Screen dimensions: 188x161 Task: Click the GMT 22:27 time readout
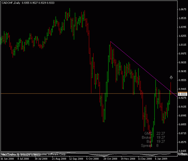point(155,133)
